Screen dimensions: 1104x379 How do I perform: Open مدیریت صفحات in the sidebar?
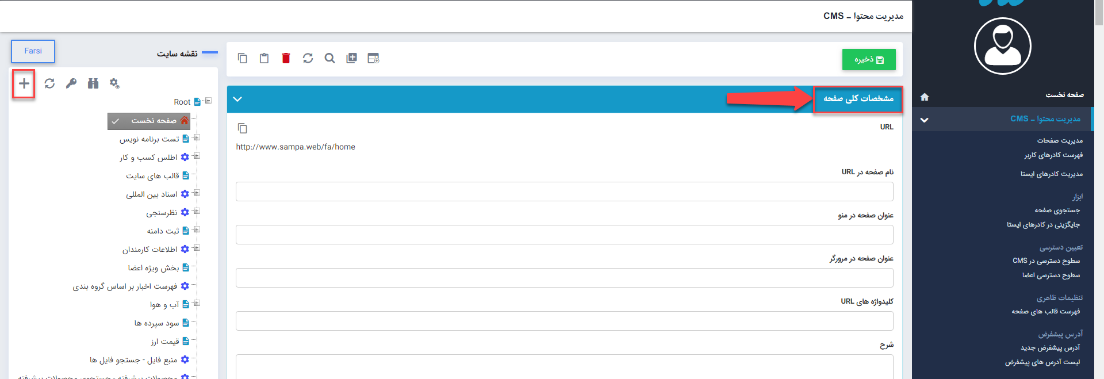pos(1059,140)
